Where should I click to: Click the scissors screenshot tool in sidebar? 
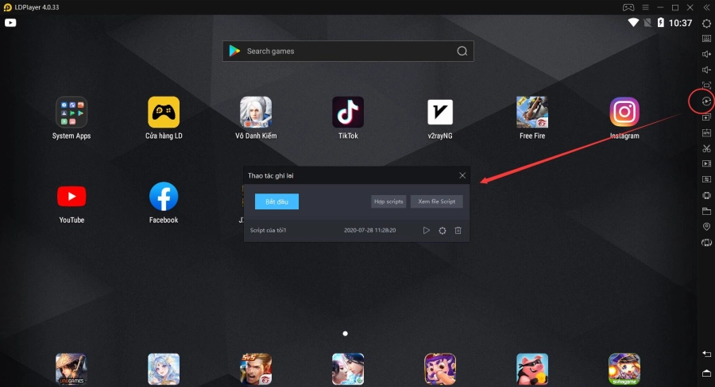pos(706,148)
